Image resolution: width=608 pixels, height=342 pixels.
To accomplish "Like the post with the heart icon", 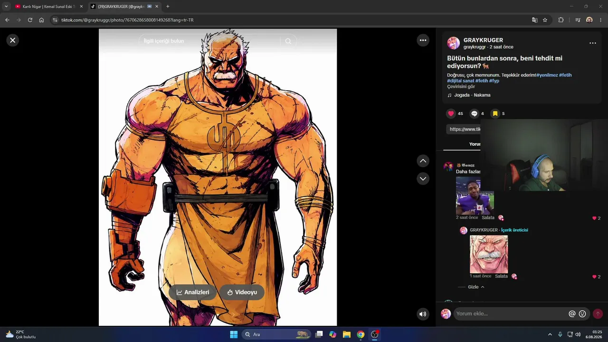I will point(451,114).
